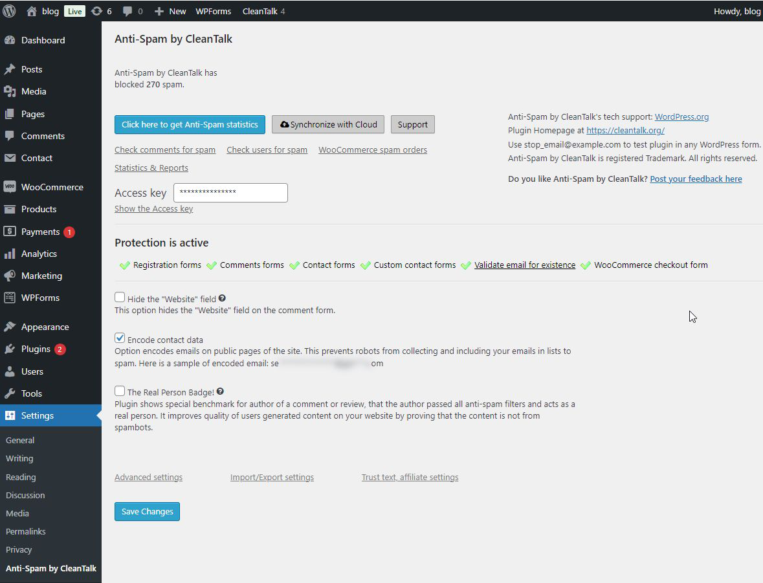This screenshot has width=763, height=583.
Task: Open Privacy settings submenu
Action: coord(19,550)
